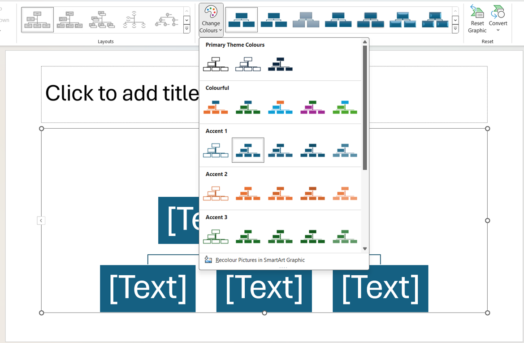Screen dimensions: 524x343
Task: Select Name and Title Organisation Chart layout
Action: (69, 20)
